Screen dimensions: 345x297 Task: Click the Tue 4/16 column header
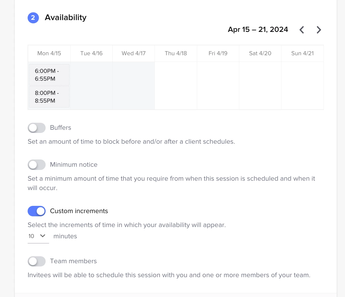point(91,53)
